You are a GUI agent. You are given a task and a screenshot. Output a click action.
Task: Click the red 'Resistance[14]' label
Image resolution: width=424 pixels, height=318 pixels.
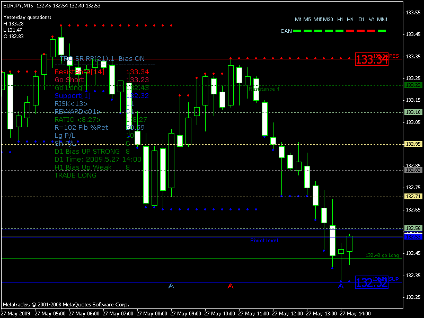(x=79, y=72)
